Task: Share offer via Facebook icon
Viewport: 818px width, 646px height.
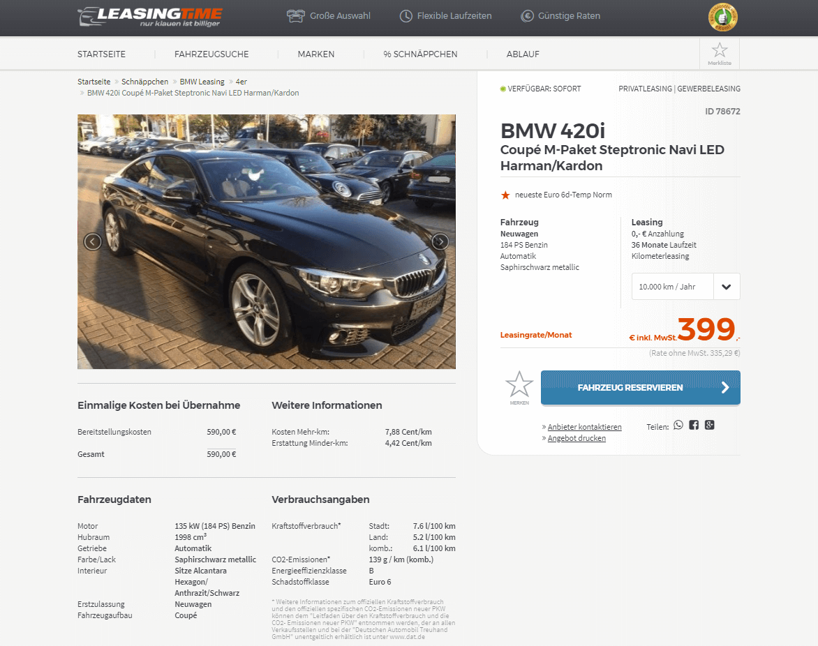Action: tap(694, 425)
